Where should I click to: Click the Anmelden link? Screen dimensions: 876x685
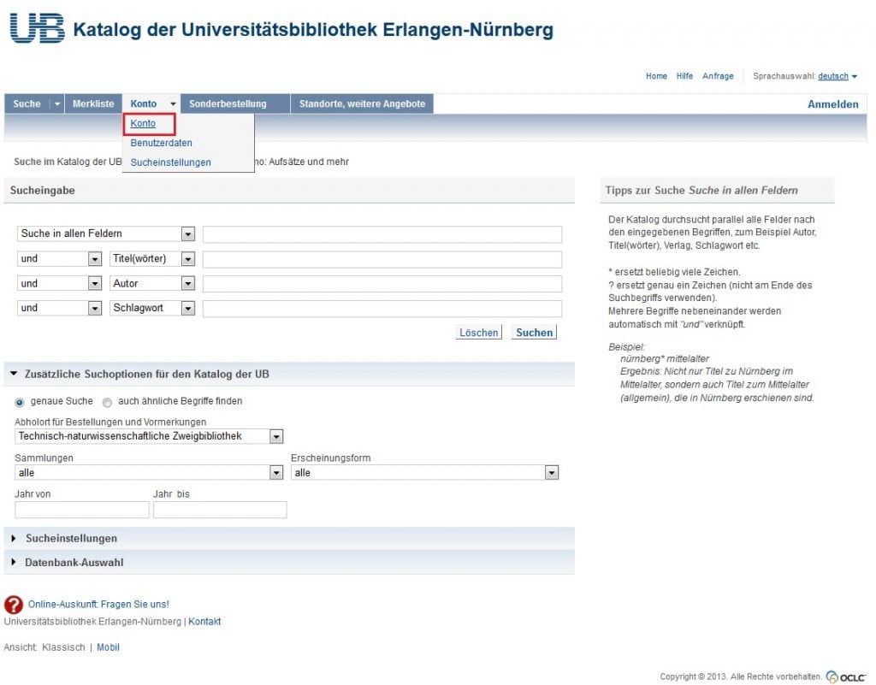pos(832,103)
